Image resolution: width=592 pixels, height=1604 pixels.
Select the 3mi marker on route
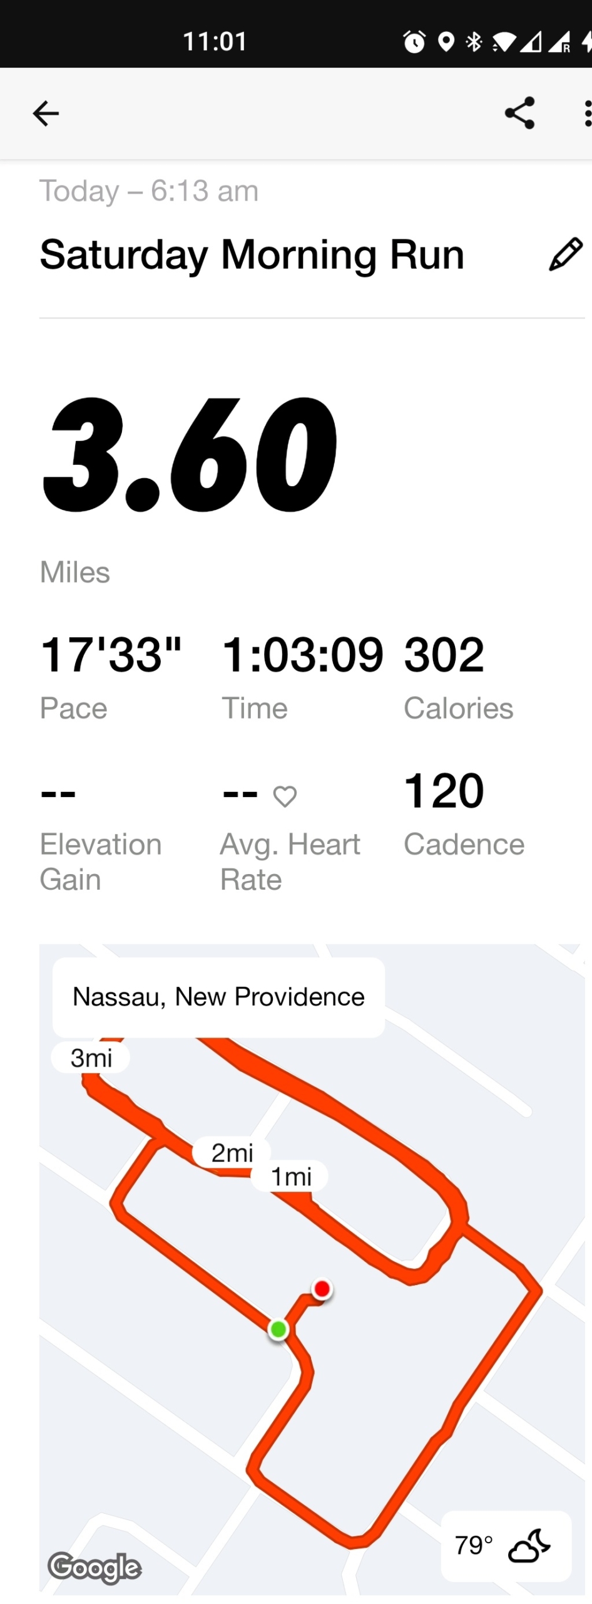(x=91, y=1058)
